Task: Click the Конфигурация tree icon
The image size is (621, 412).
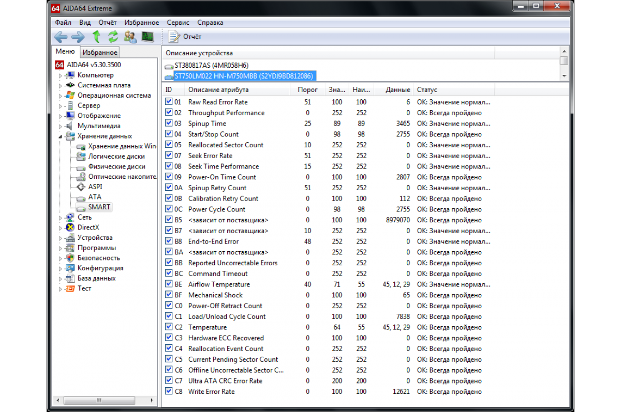Action: point(70,268)
